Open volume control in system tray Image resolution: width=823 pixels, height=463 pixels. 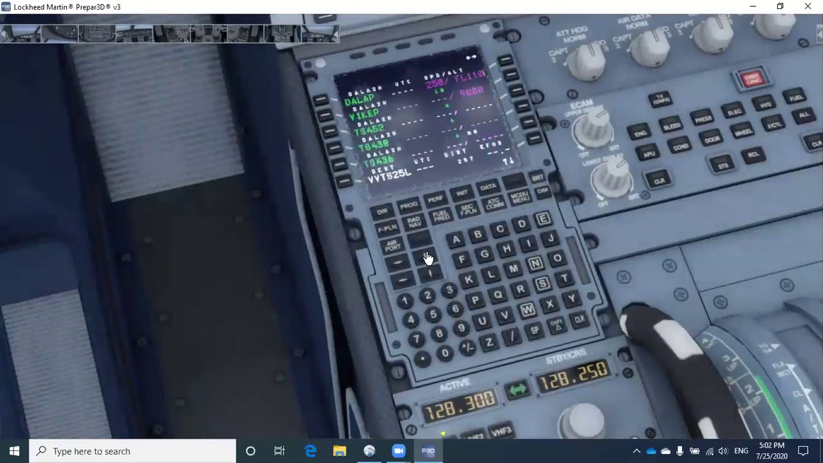click(723, 451)
